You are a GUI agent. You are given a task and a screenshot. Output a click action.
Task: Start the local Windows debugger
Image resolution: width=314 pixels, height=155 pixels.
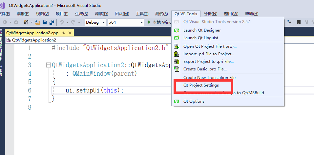[159, 22]
